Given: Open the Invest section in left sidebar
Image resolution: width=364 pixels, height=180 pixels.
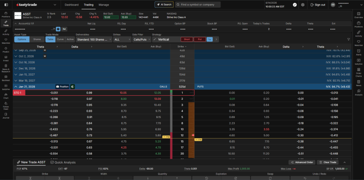Looking at the screenshot, I should tap(6, 58).
